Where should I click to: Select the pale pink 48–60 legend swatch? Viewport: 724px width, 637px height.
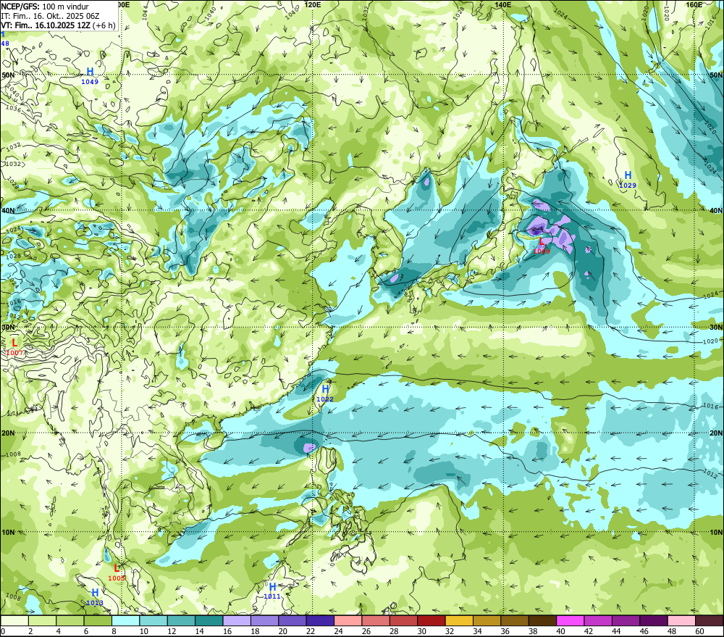point(681,620)
